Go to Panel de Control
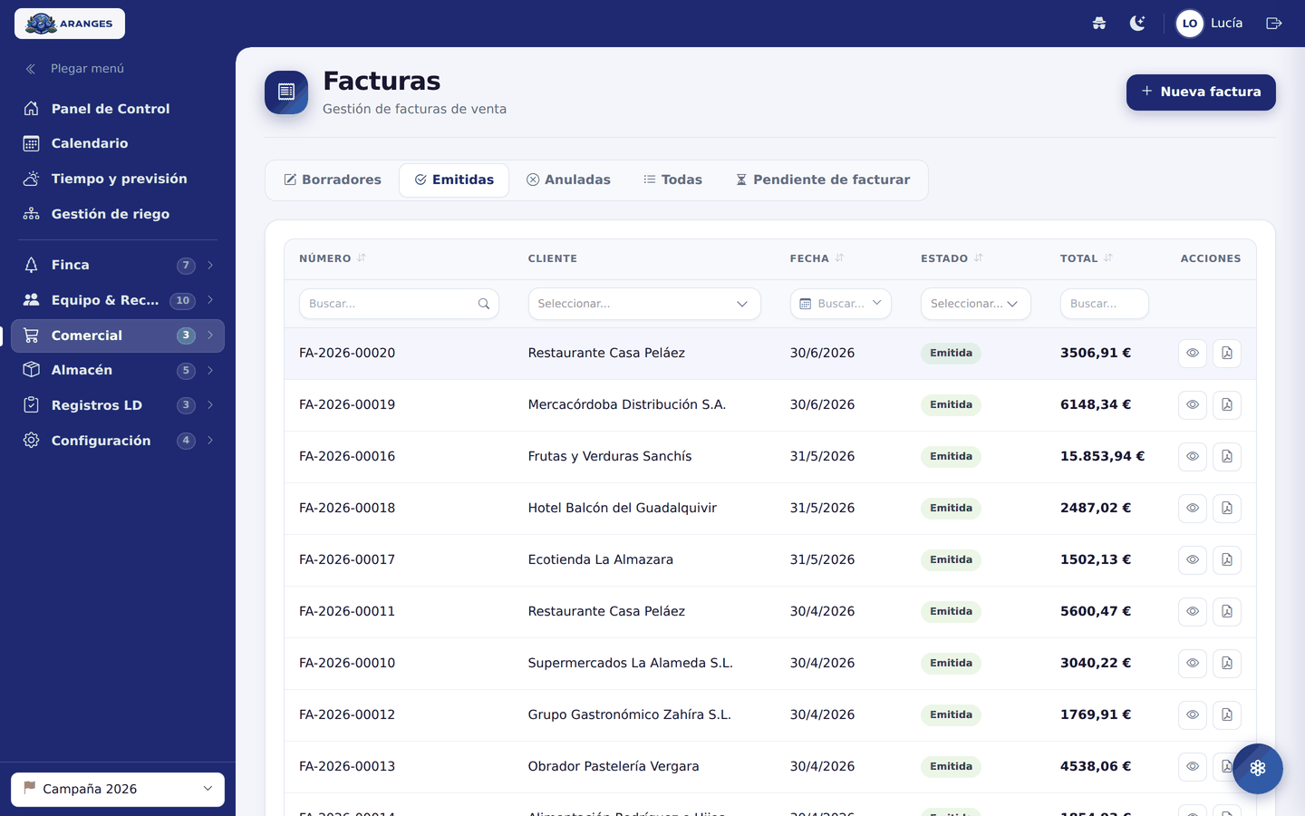1305x816 pixels. pos(118,109)
